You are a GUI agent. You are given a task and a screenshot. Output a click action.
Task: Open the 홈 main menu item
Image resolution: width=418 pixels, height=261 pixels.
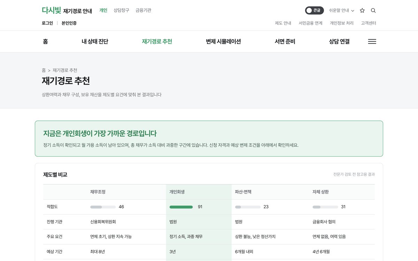click(45, 41)
